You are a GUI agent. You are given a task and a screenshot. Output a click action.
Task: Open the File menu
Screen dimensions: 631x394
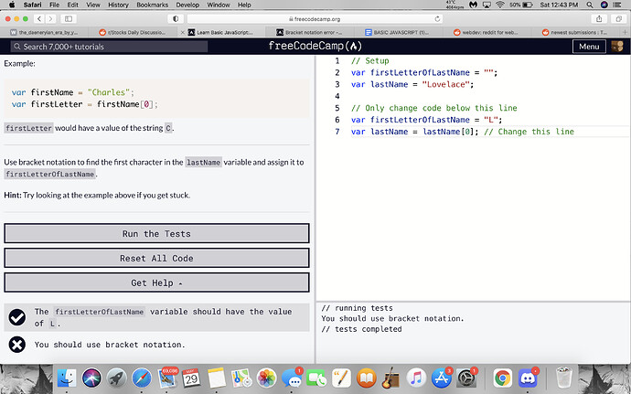pyautogui.click(x=54, y=5)
